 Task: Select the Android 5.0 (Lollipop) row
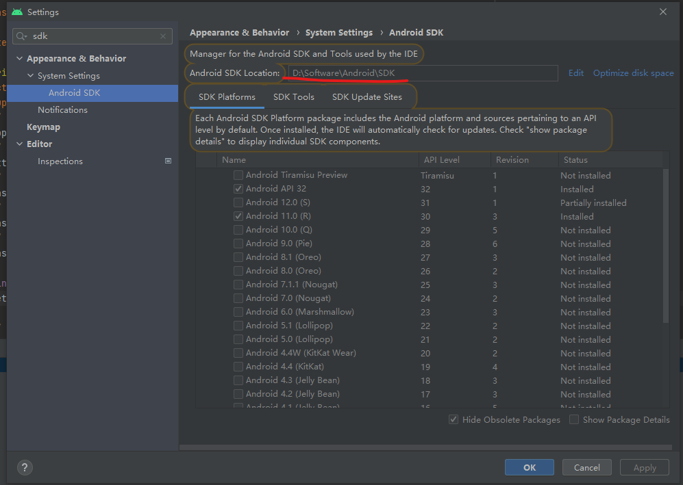pos(430,339)
